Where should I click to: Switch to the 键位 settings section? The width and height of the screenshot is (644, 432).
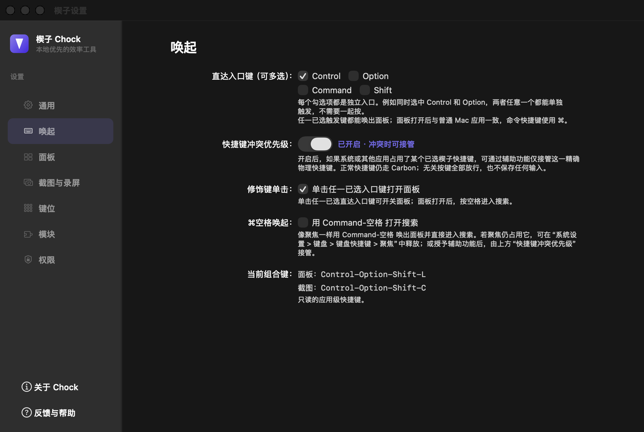pos(61,208)
